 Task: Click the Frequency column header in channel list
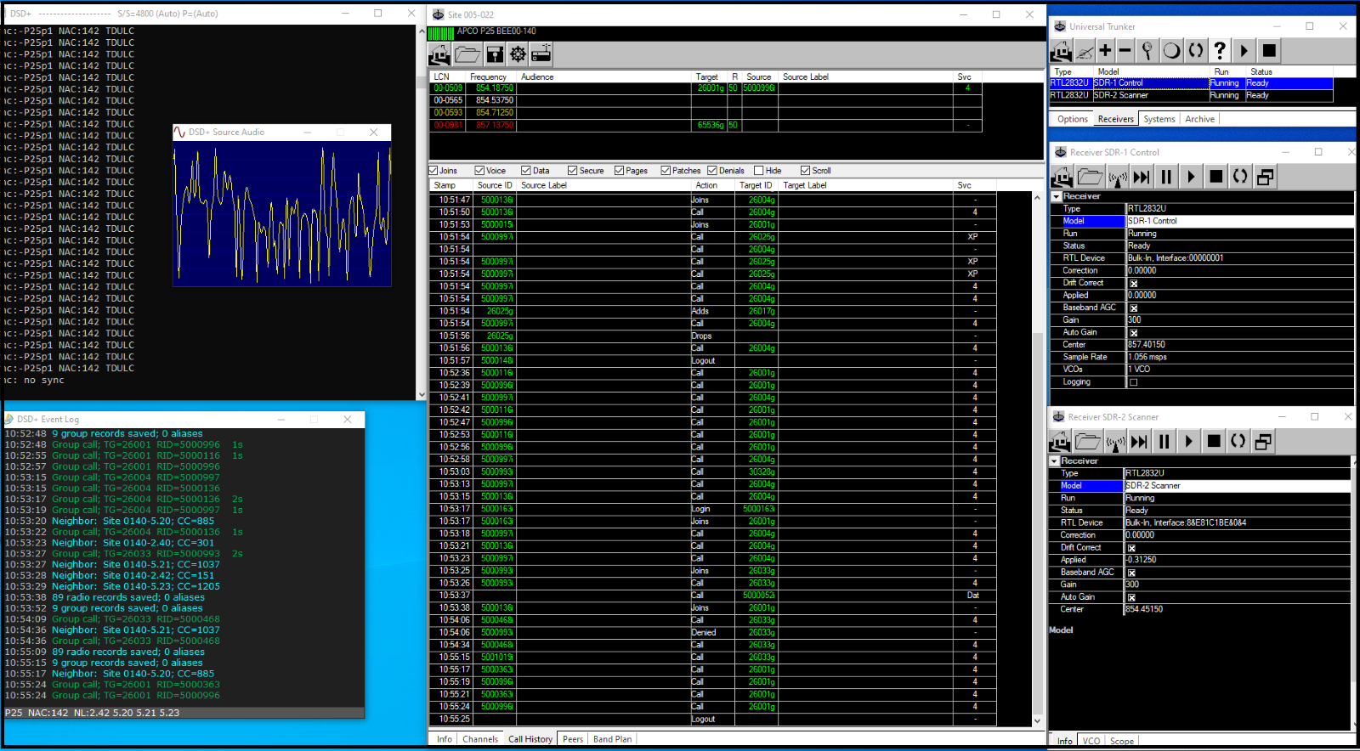[x=489, y=76]
